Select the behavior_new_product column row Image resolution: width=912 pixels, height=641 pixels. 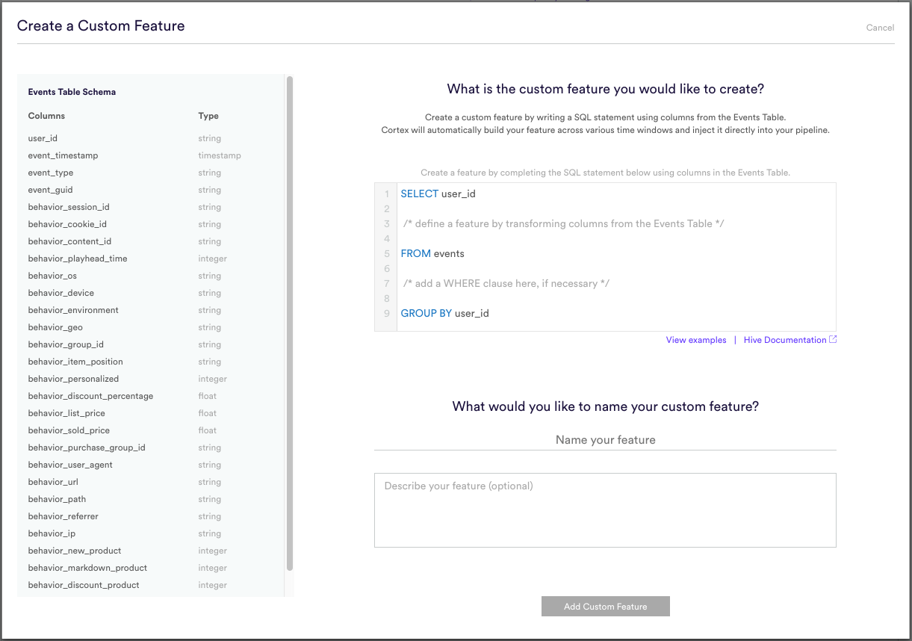[151, 551]
